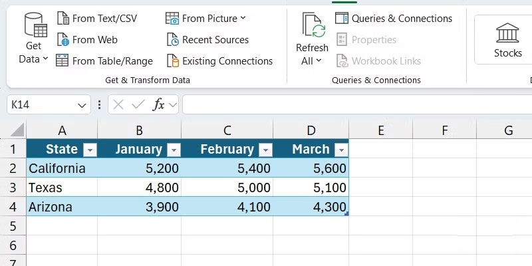Click the Select All corner triangle

[17, 130]
